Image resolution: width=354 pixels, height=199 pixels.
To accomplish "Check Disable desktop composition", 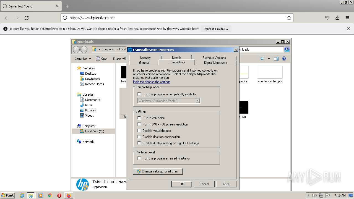I will click(x=139, y=137).
